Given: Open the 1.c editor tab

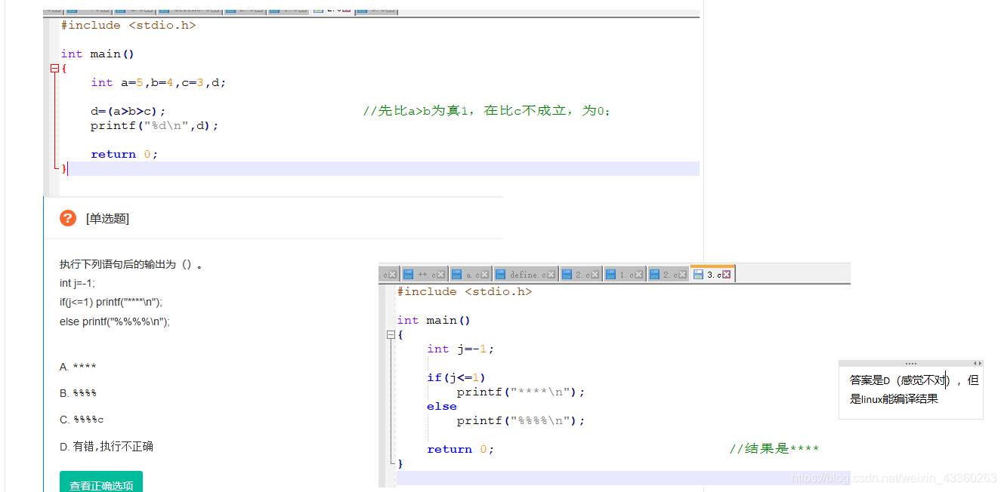Looking at the screenshot, I should (624, 275).
